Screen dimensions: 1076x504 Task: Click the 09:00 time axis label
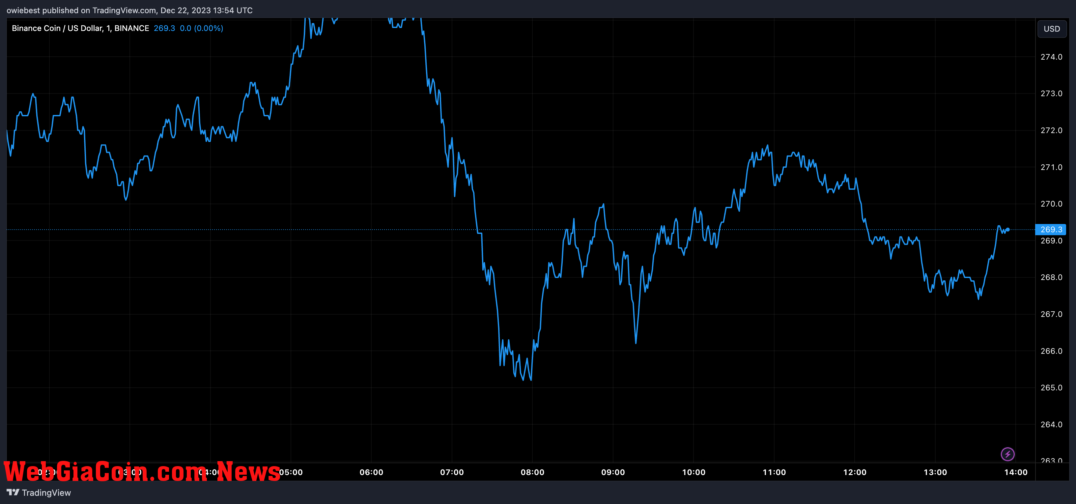tap(613, 472)
